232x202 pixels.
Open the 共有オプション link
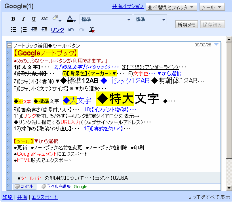pos(128,6)
